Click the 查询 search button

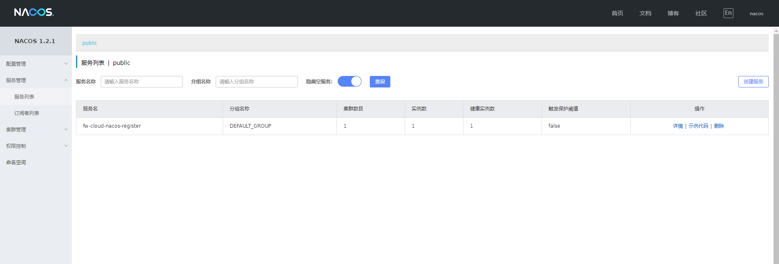pos(380,82)
